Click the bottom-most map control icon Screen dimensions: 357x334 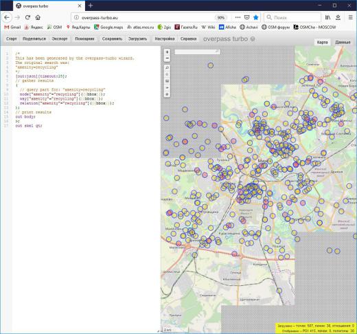click(x=167, y=94)
